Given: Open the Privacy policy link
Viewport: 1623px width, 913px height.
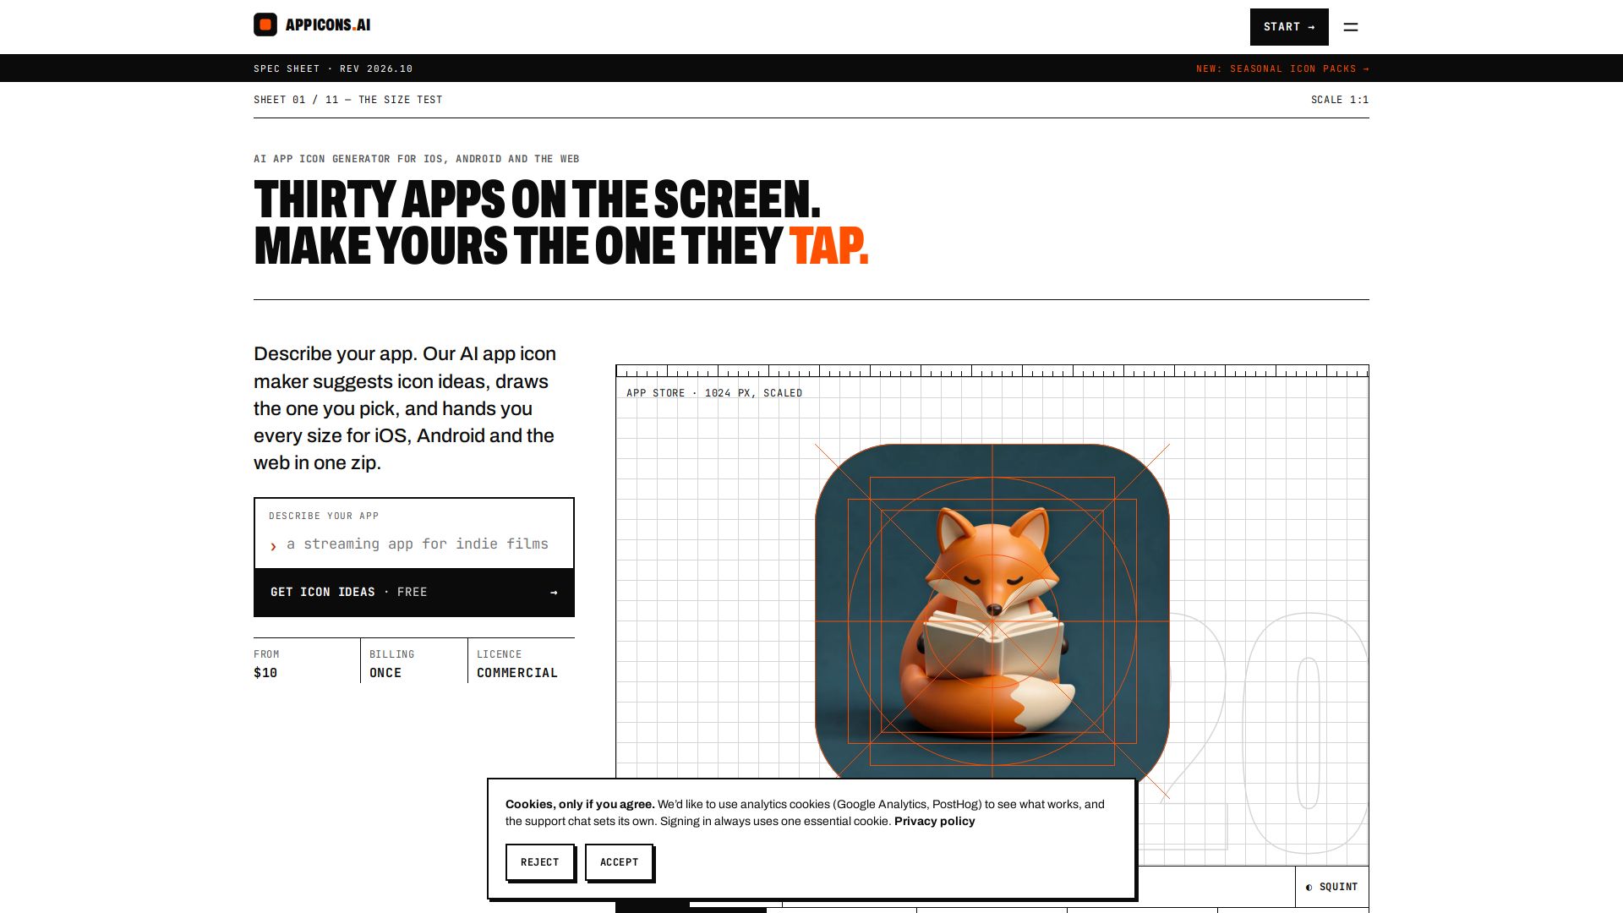Looking at the screenshot, I should pos(934,821).
